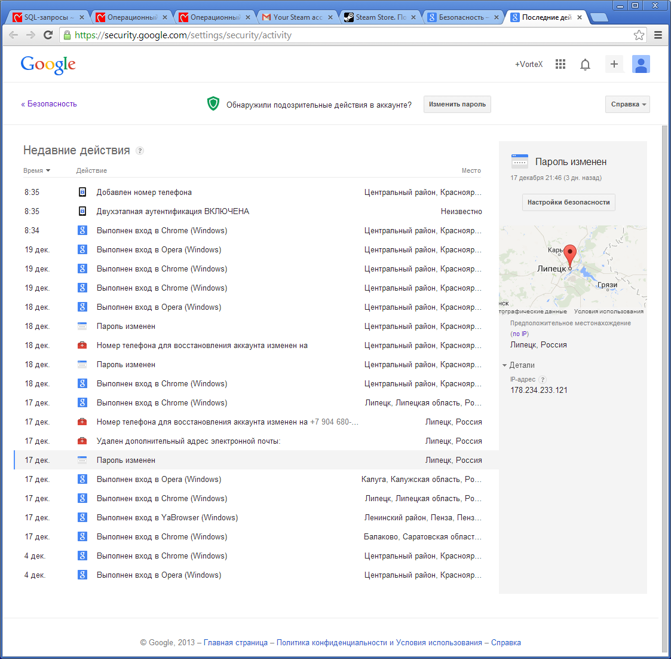Viewport: 671px width, 659px height.
Task: Click the red map pin on Липецк
Action: [570, 254]
